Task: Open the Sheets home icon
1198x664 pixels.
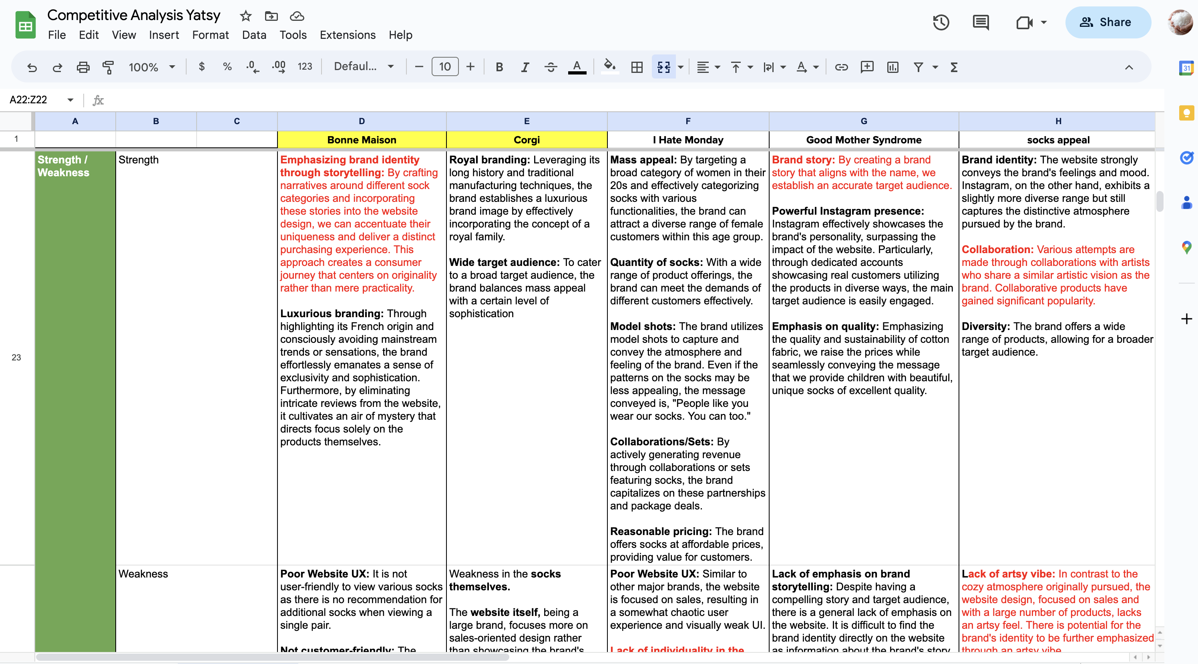Action: click(26, 25)
